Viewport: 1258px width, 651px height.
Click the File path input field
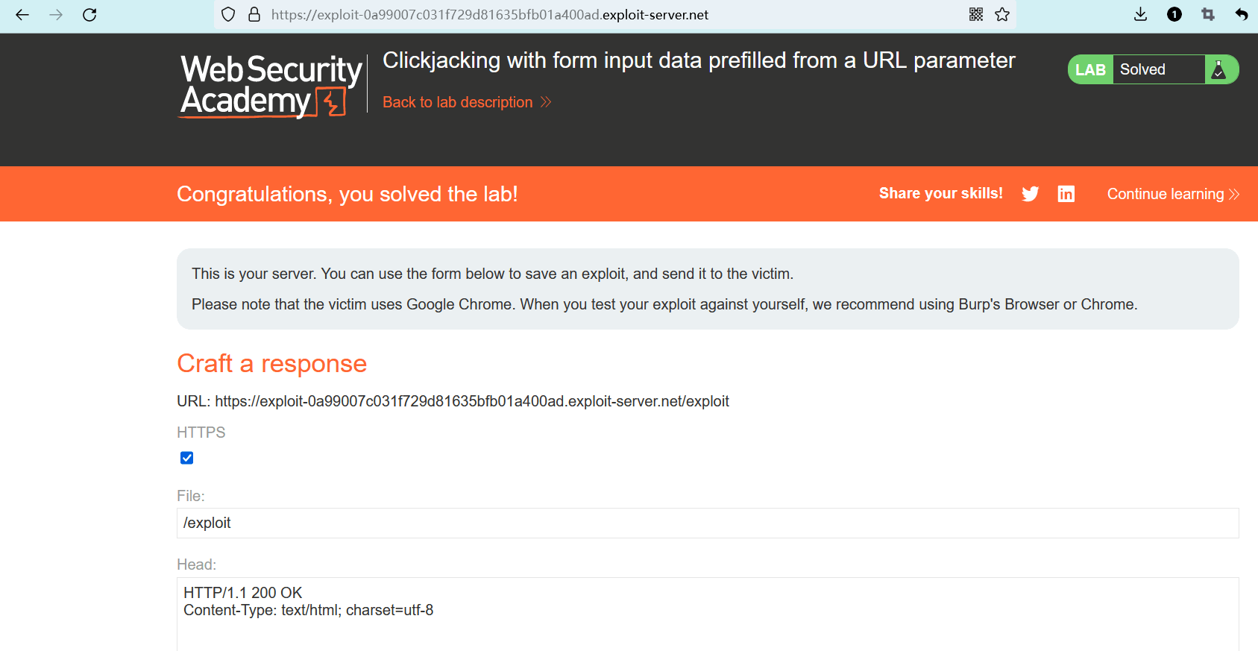coord(707,523)
